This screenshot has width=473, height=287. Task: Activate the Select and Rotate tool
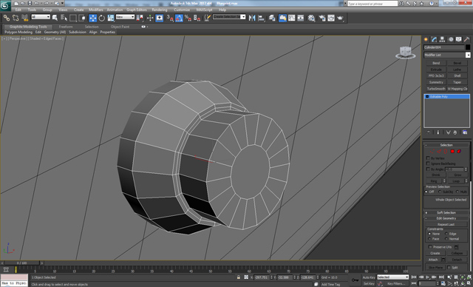click(102, 18)
